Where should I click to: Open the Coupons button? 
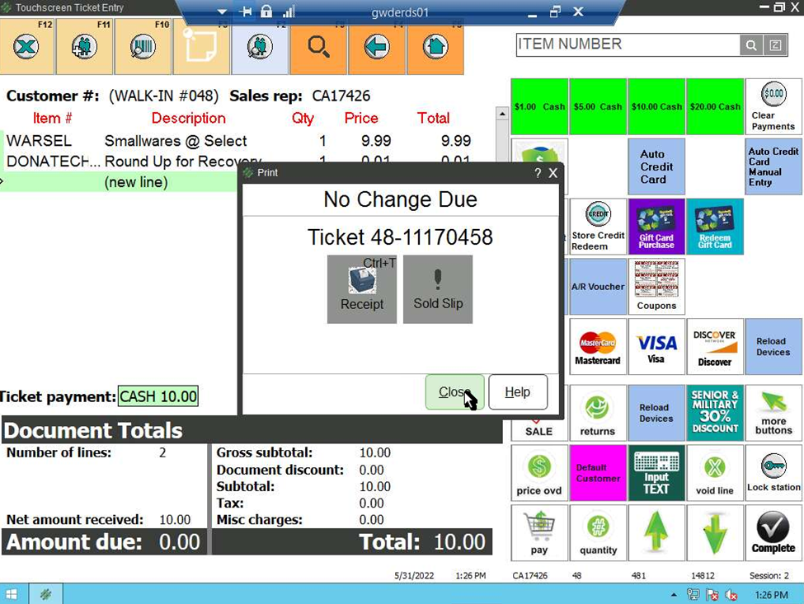click(656, 286)
